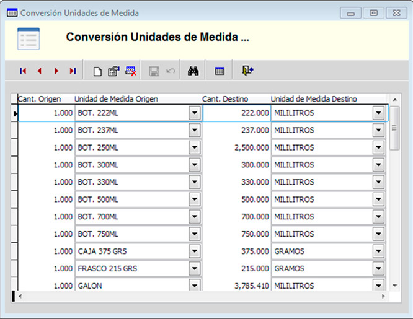The width and height of the screenshot is (413, 319).
Task: Click the vertical scrollbar down arrow
Action: coord(394,285)
